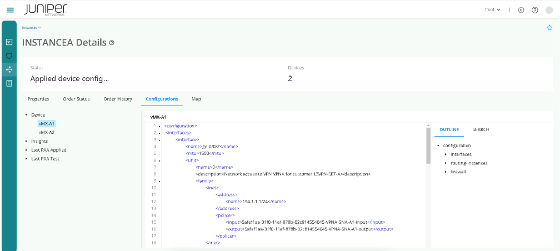Open the help question mark icon
Viewport: 560px width, 251px height.
(534, 10)
